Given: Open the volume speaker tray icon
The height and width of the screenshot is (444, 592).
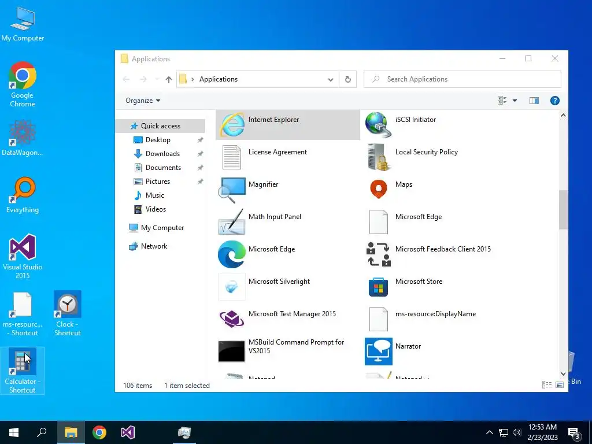Looking at the screenshot, I should [x=517, y=432].
